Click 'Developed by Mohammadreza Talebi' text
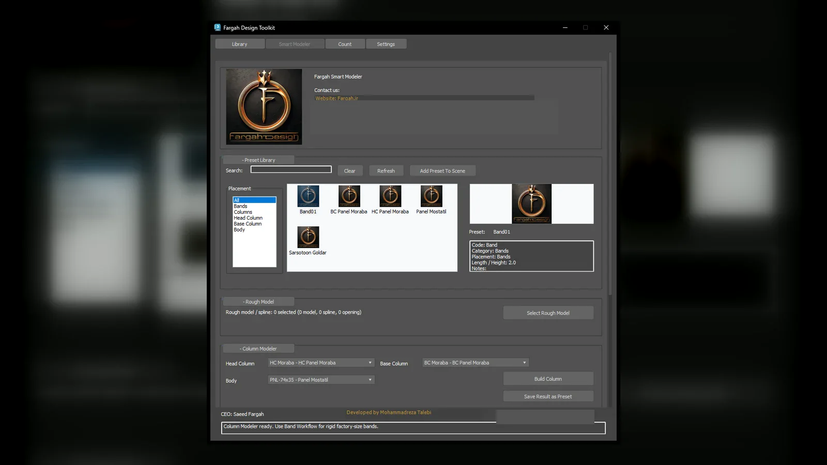The width and height of the screenshot is (827, 465). (x=389, y=412)
